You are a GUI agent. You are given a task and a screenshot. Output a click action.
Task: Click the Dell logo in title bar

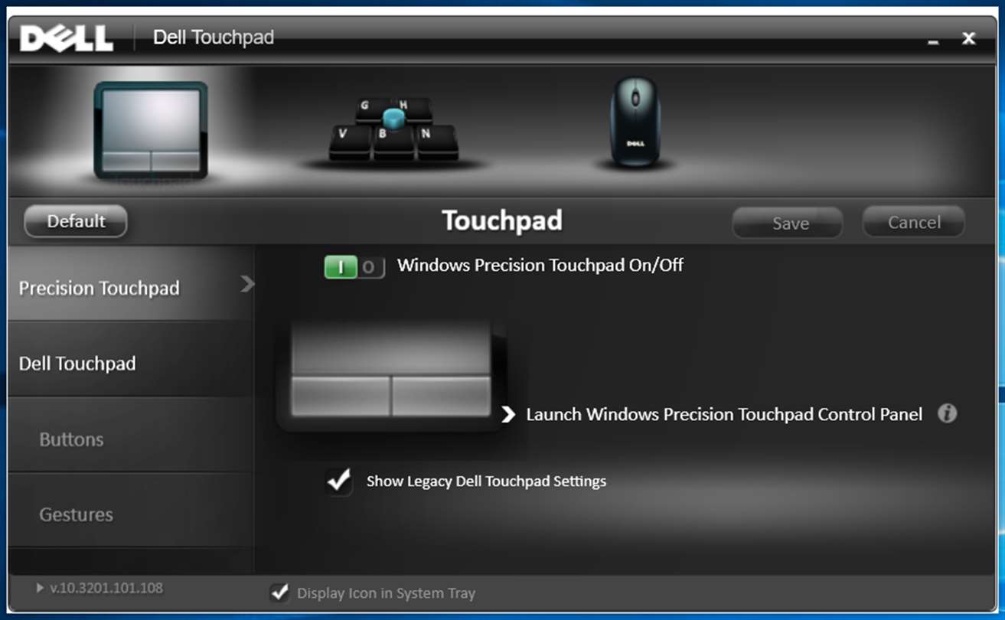point(67,38)
